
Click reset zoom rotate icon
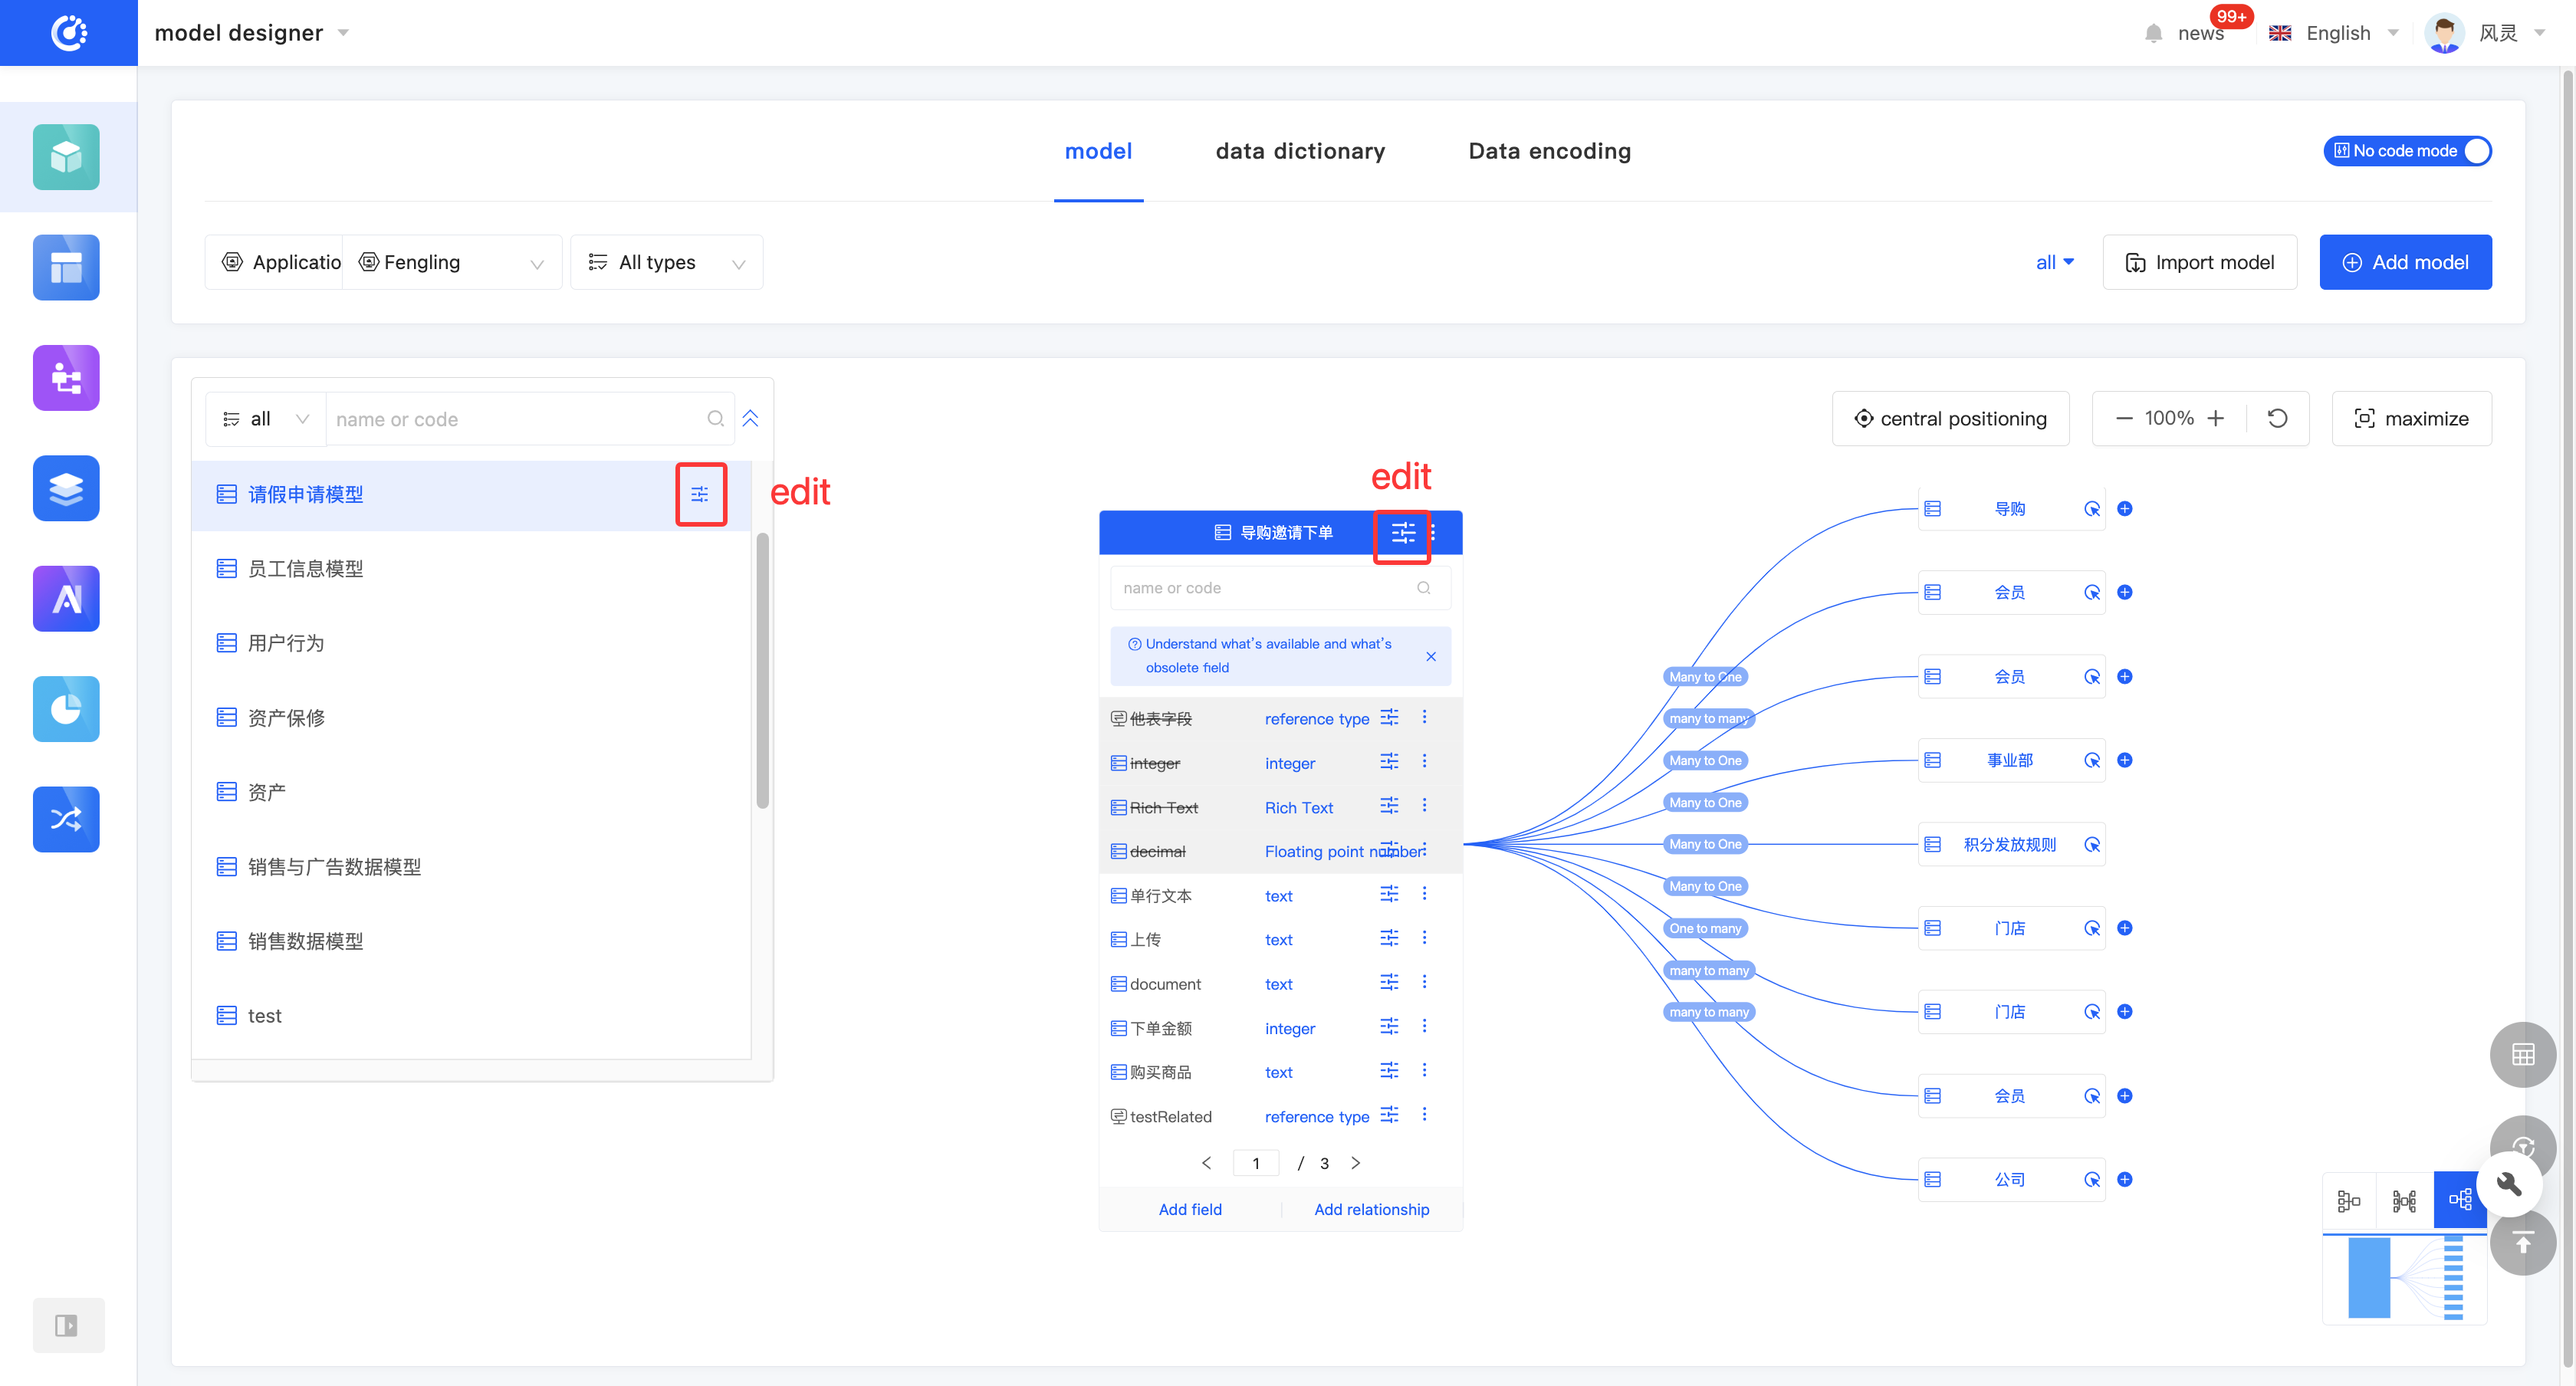point(2277,418)
